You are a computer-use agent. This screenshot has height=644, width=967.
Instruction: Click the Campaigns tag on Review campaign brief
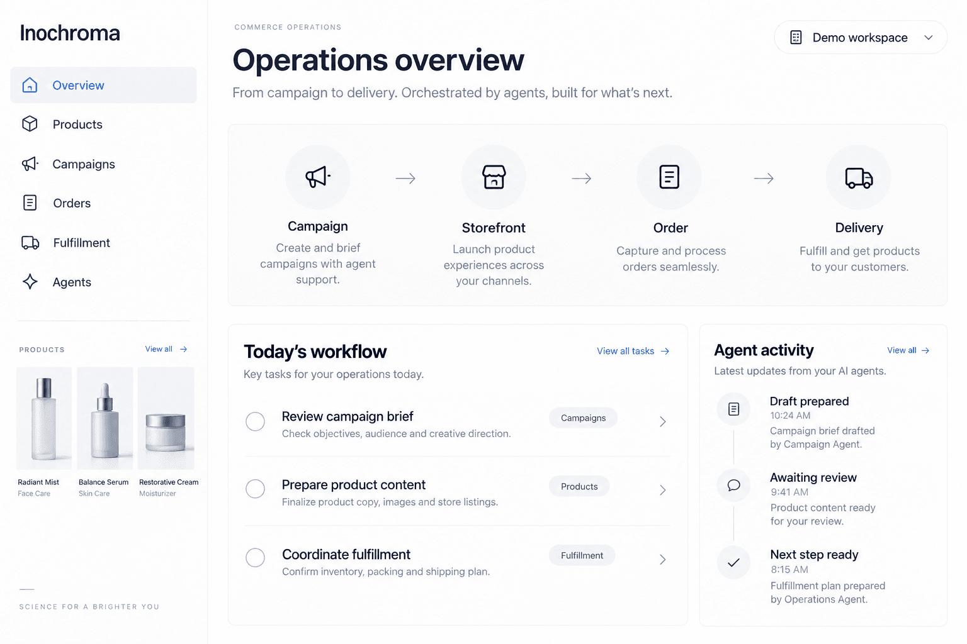click(x=583, y=418)
